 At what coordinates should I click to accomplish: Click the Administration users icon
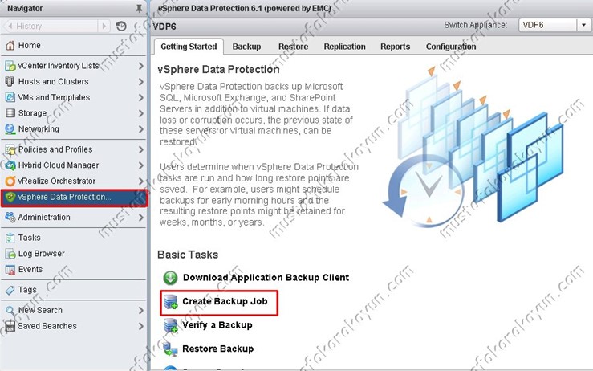point(10,218)
